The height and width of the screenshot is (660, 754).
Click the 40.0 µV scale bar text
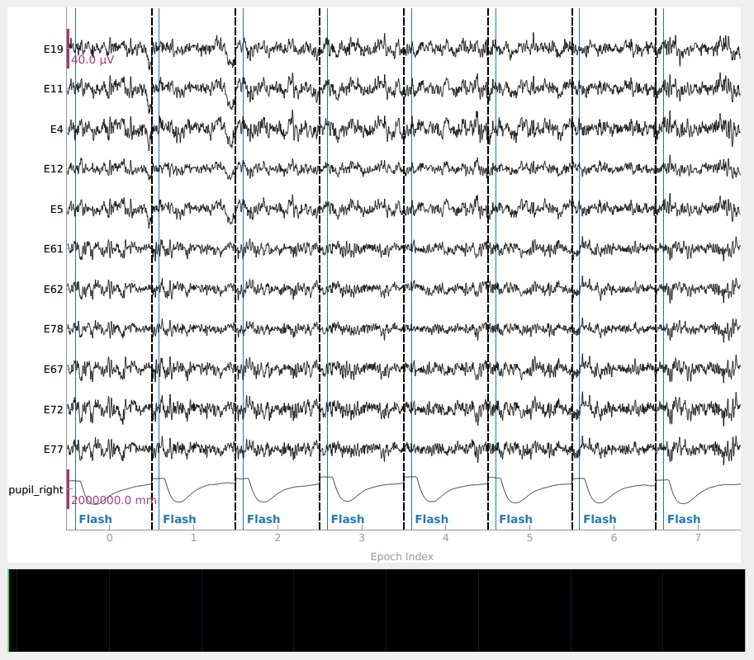92,60
